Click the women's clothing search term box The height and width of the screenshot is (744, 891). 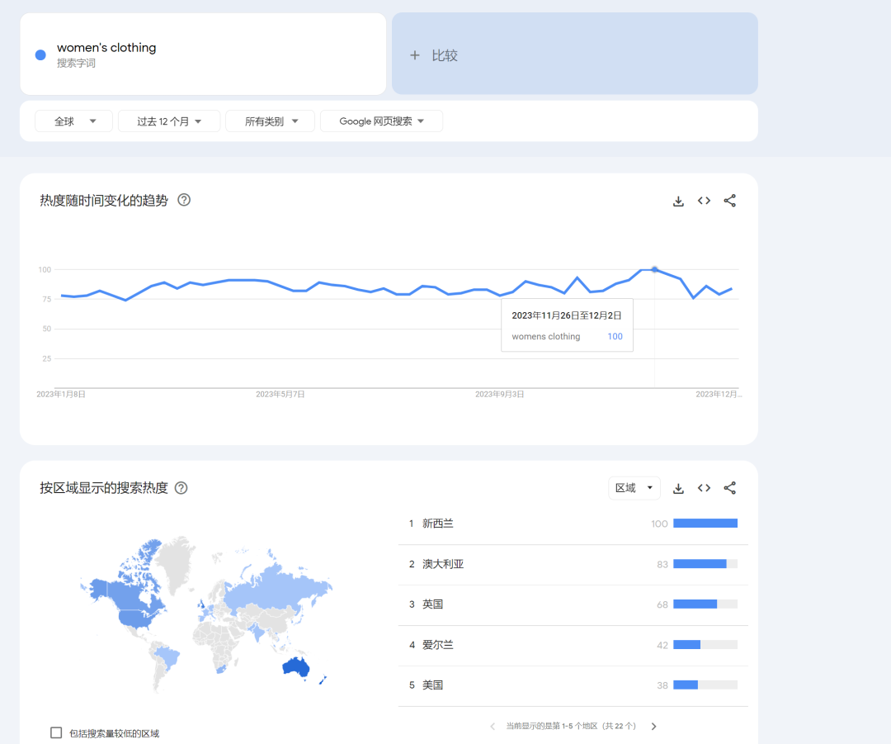pos(203,54)
